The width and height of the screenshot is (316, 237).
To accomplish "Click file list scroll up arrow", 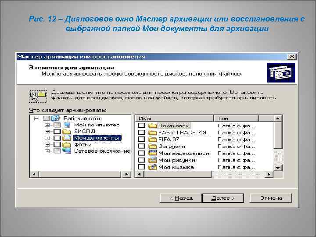I will 278,118.
